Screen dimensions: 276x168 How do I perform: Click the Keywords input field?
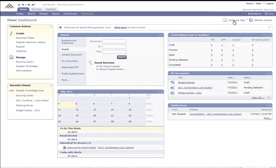(114, 41)
